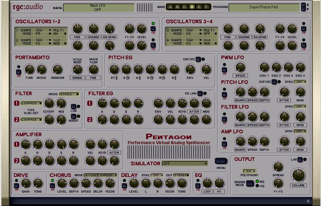Screen dimensions: 321x206
Task: Click EQ HI knob
Action: tap(219, 183)
